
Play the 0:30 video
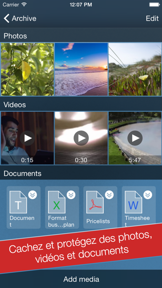coord(81,138)
